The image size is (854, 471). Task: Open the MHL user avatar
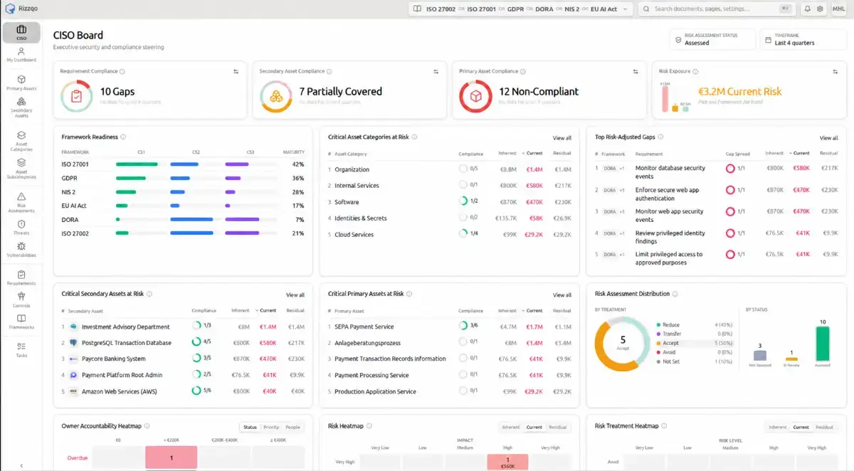point(838,9)
